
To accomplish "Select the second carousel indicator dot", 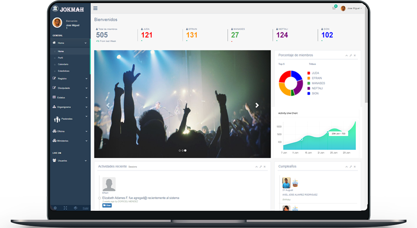I will click(x=182, y=151).
